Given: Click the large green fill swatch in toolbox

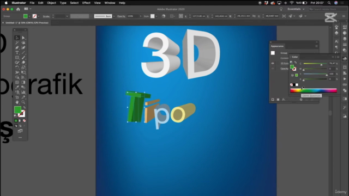Looking at the screenshot, I should pos(17,109).
